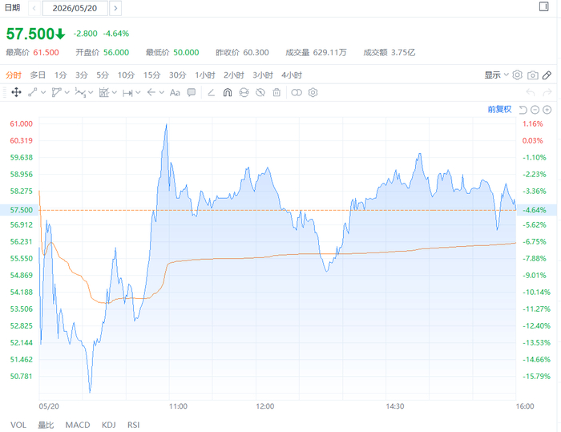Image resolution: width=561 pixels, height=432 pixels.
Task: Select the 10分 interval tab
Action: tap(126, 75)
